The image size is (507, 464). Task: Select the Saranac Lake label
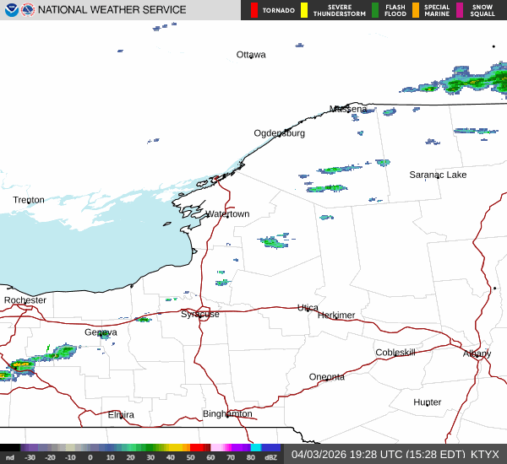438,175
